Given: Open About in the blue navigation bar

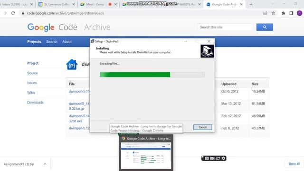Looking at the screenshot, I should coord(67,41).
